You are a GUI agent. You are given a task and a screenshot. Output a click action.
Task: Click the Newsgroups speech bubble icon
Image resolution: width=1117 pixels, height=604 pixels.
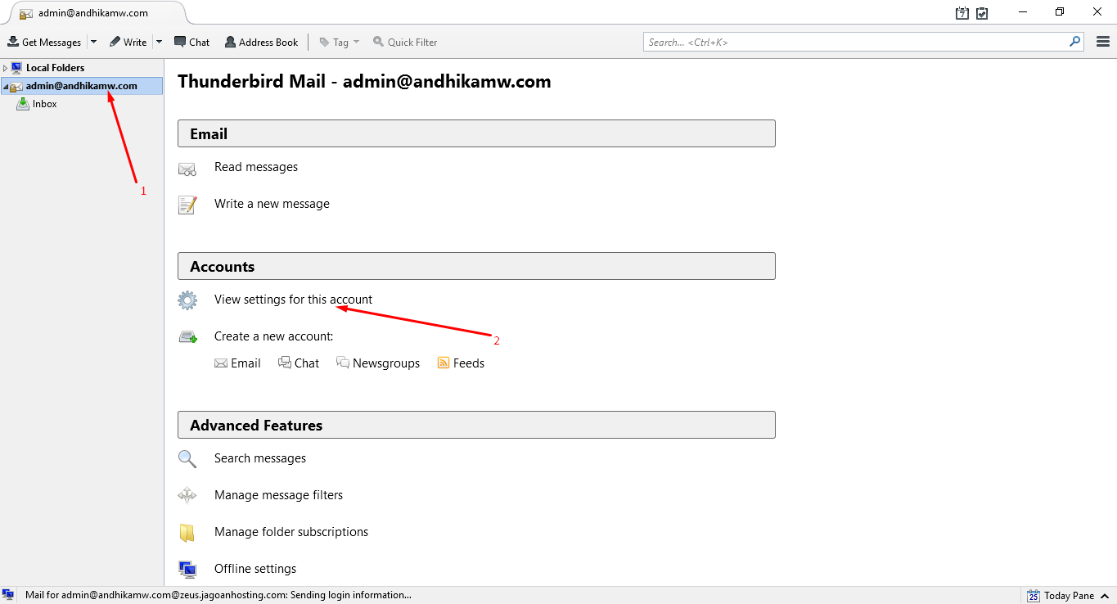tap(343, 363)
